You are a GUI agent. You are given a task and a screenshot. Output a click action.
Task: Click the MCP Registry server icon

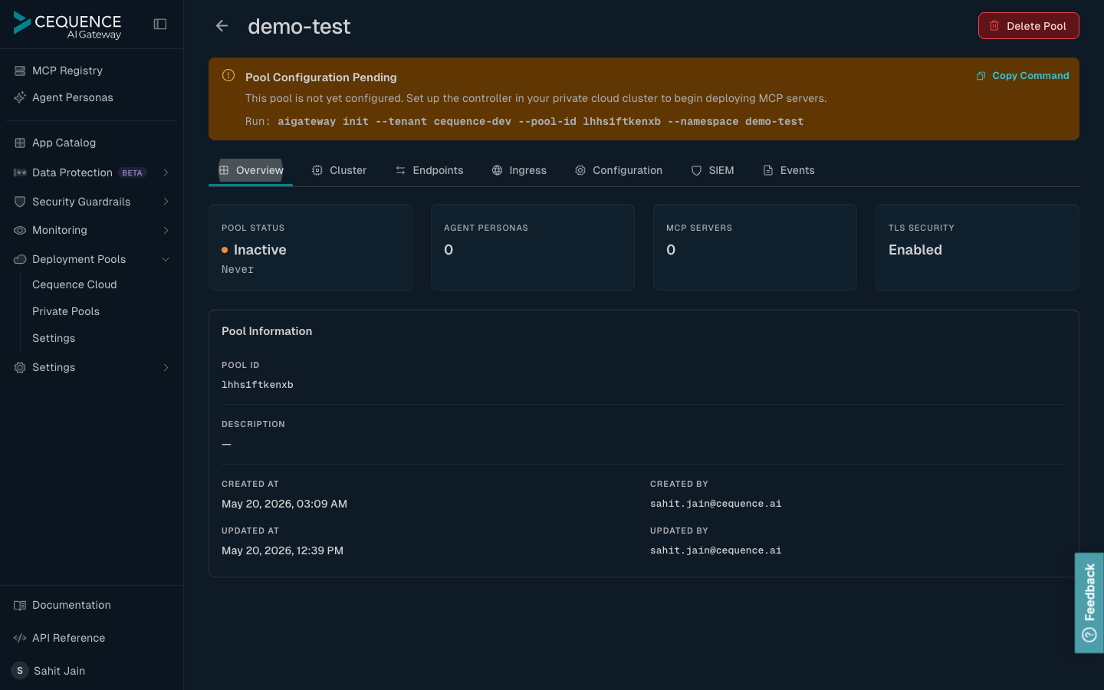click(x=20, y=71)
